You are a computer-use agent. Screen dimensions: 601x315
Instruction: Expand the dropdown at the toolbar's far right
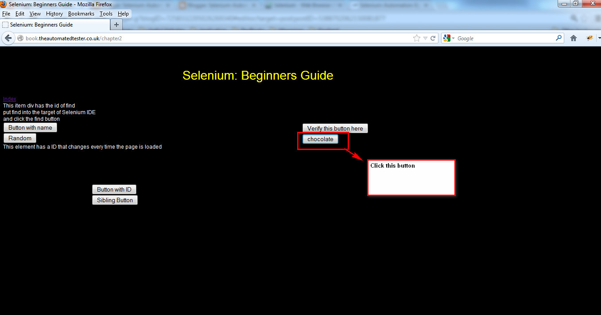tap(599, 38)
